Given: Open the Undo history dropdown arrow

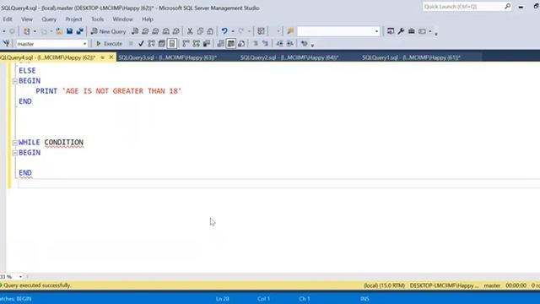Looking at the screenshot, I should [233, 31].
